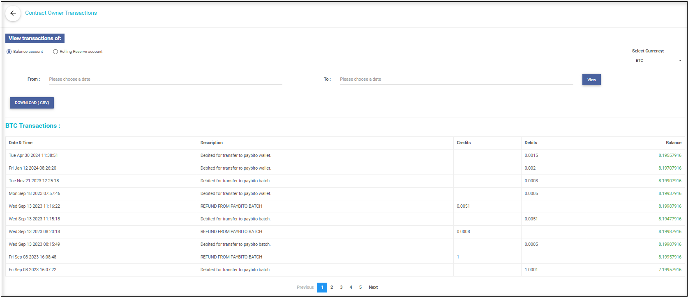Open page 5 of transaction list
The width and height of the screenshot is (688, 297).
360,287
